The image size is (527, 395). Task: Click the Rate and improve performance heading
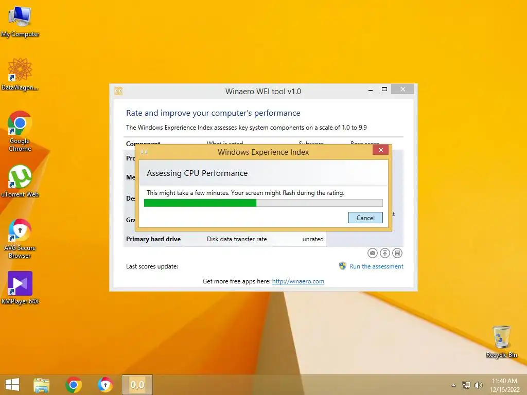213,113
